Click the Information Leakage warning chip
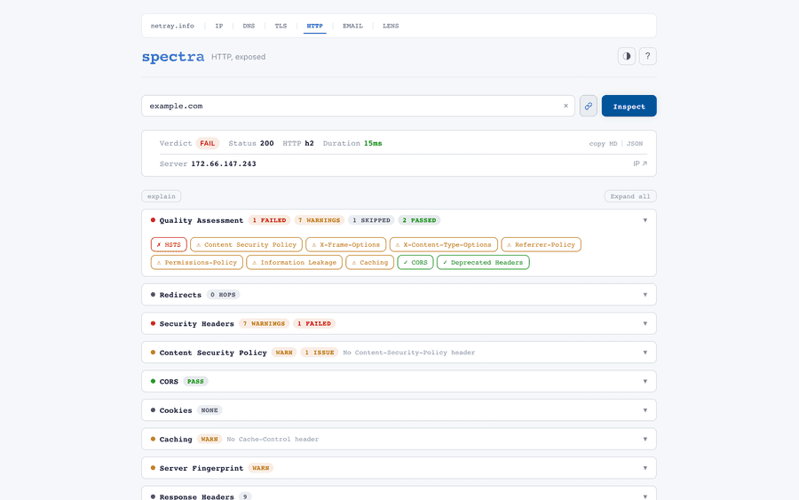Image resolution: width=799 pixels, height=500 pixels. (295, 262)
